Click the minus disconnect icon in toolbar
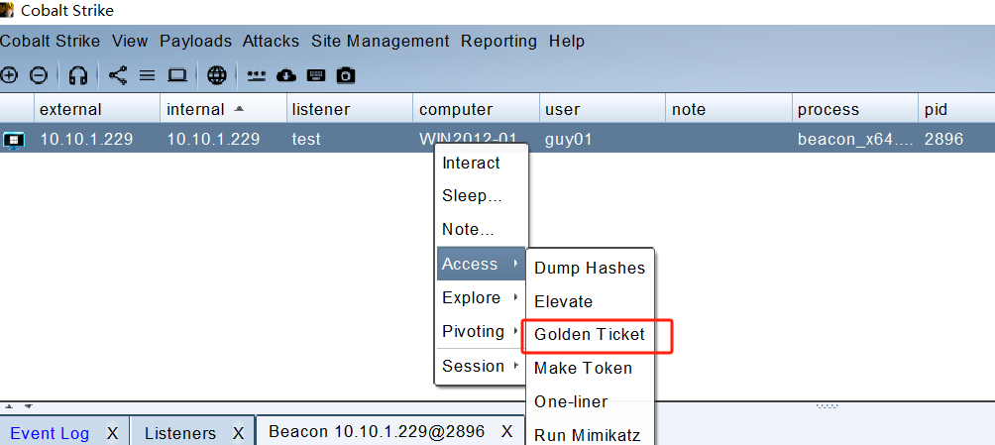The height and width of the screenshot is (445, 995). [38, 75]
